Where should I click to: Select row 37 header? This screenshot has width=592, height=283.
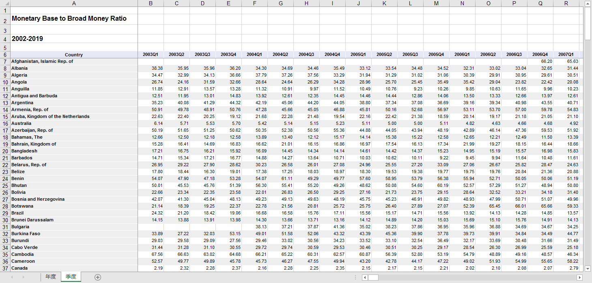(x=5, y=268)
